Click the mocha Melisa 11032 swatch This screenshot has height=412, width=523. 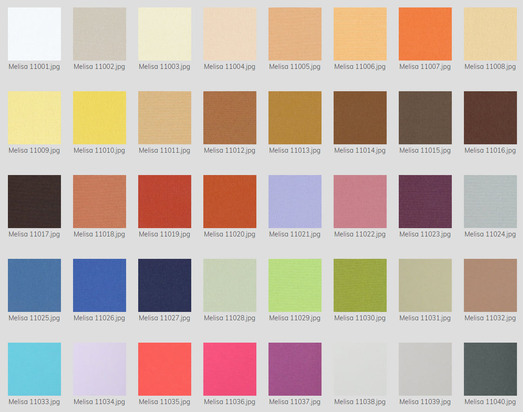tap(490, 285)
